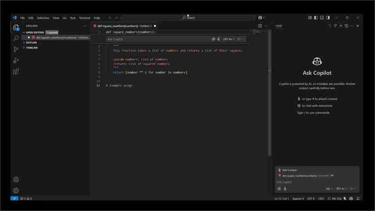Toggle the eye icon on attached file context
Viewport: 375px width, 211px height.
pos(332,175)
